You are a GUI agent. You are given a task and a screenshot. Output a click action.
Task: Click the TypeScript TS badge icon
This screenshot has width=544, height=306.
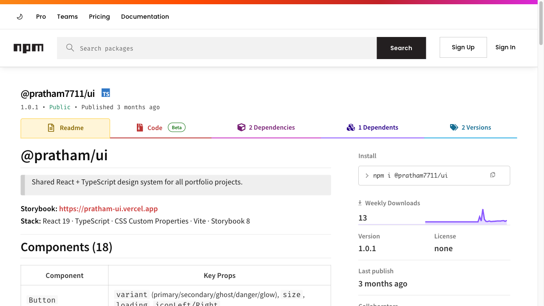pos(106,93)
